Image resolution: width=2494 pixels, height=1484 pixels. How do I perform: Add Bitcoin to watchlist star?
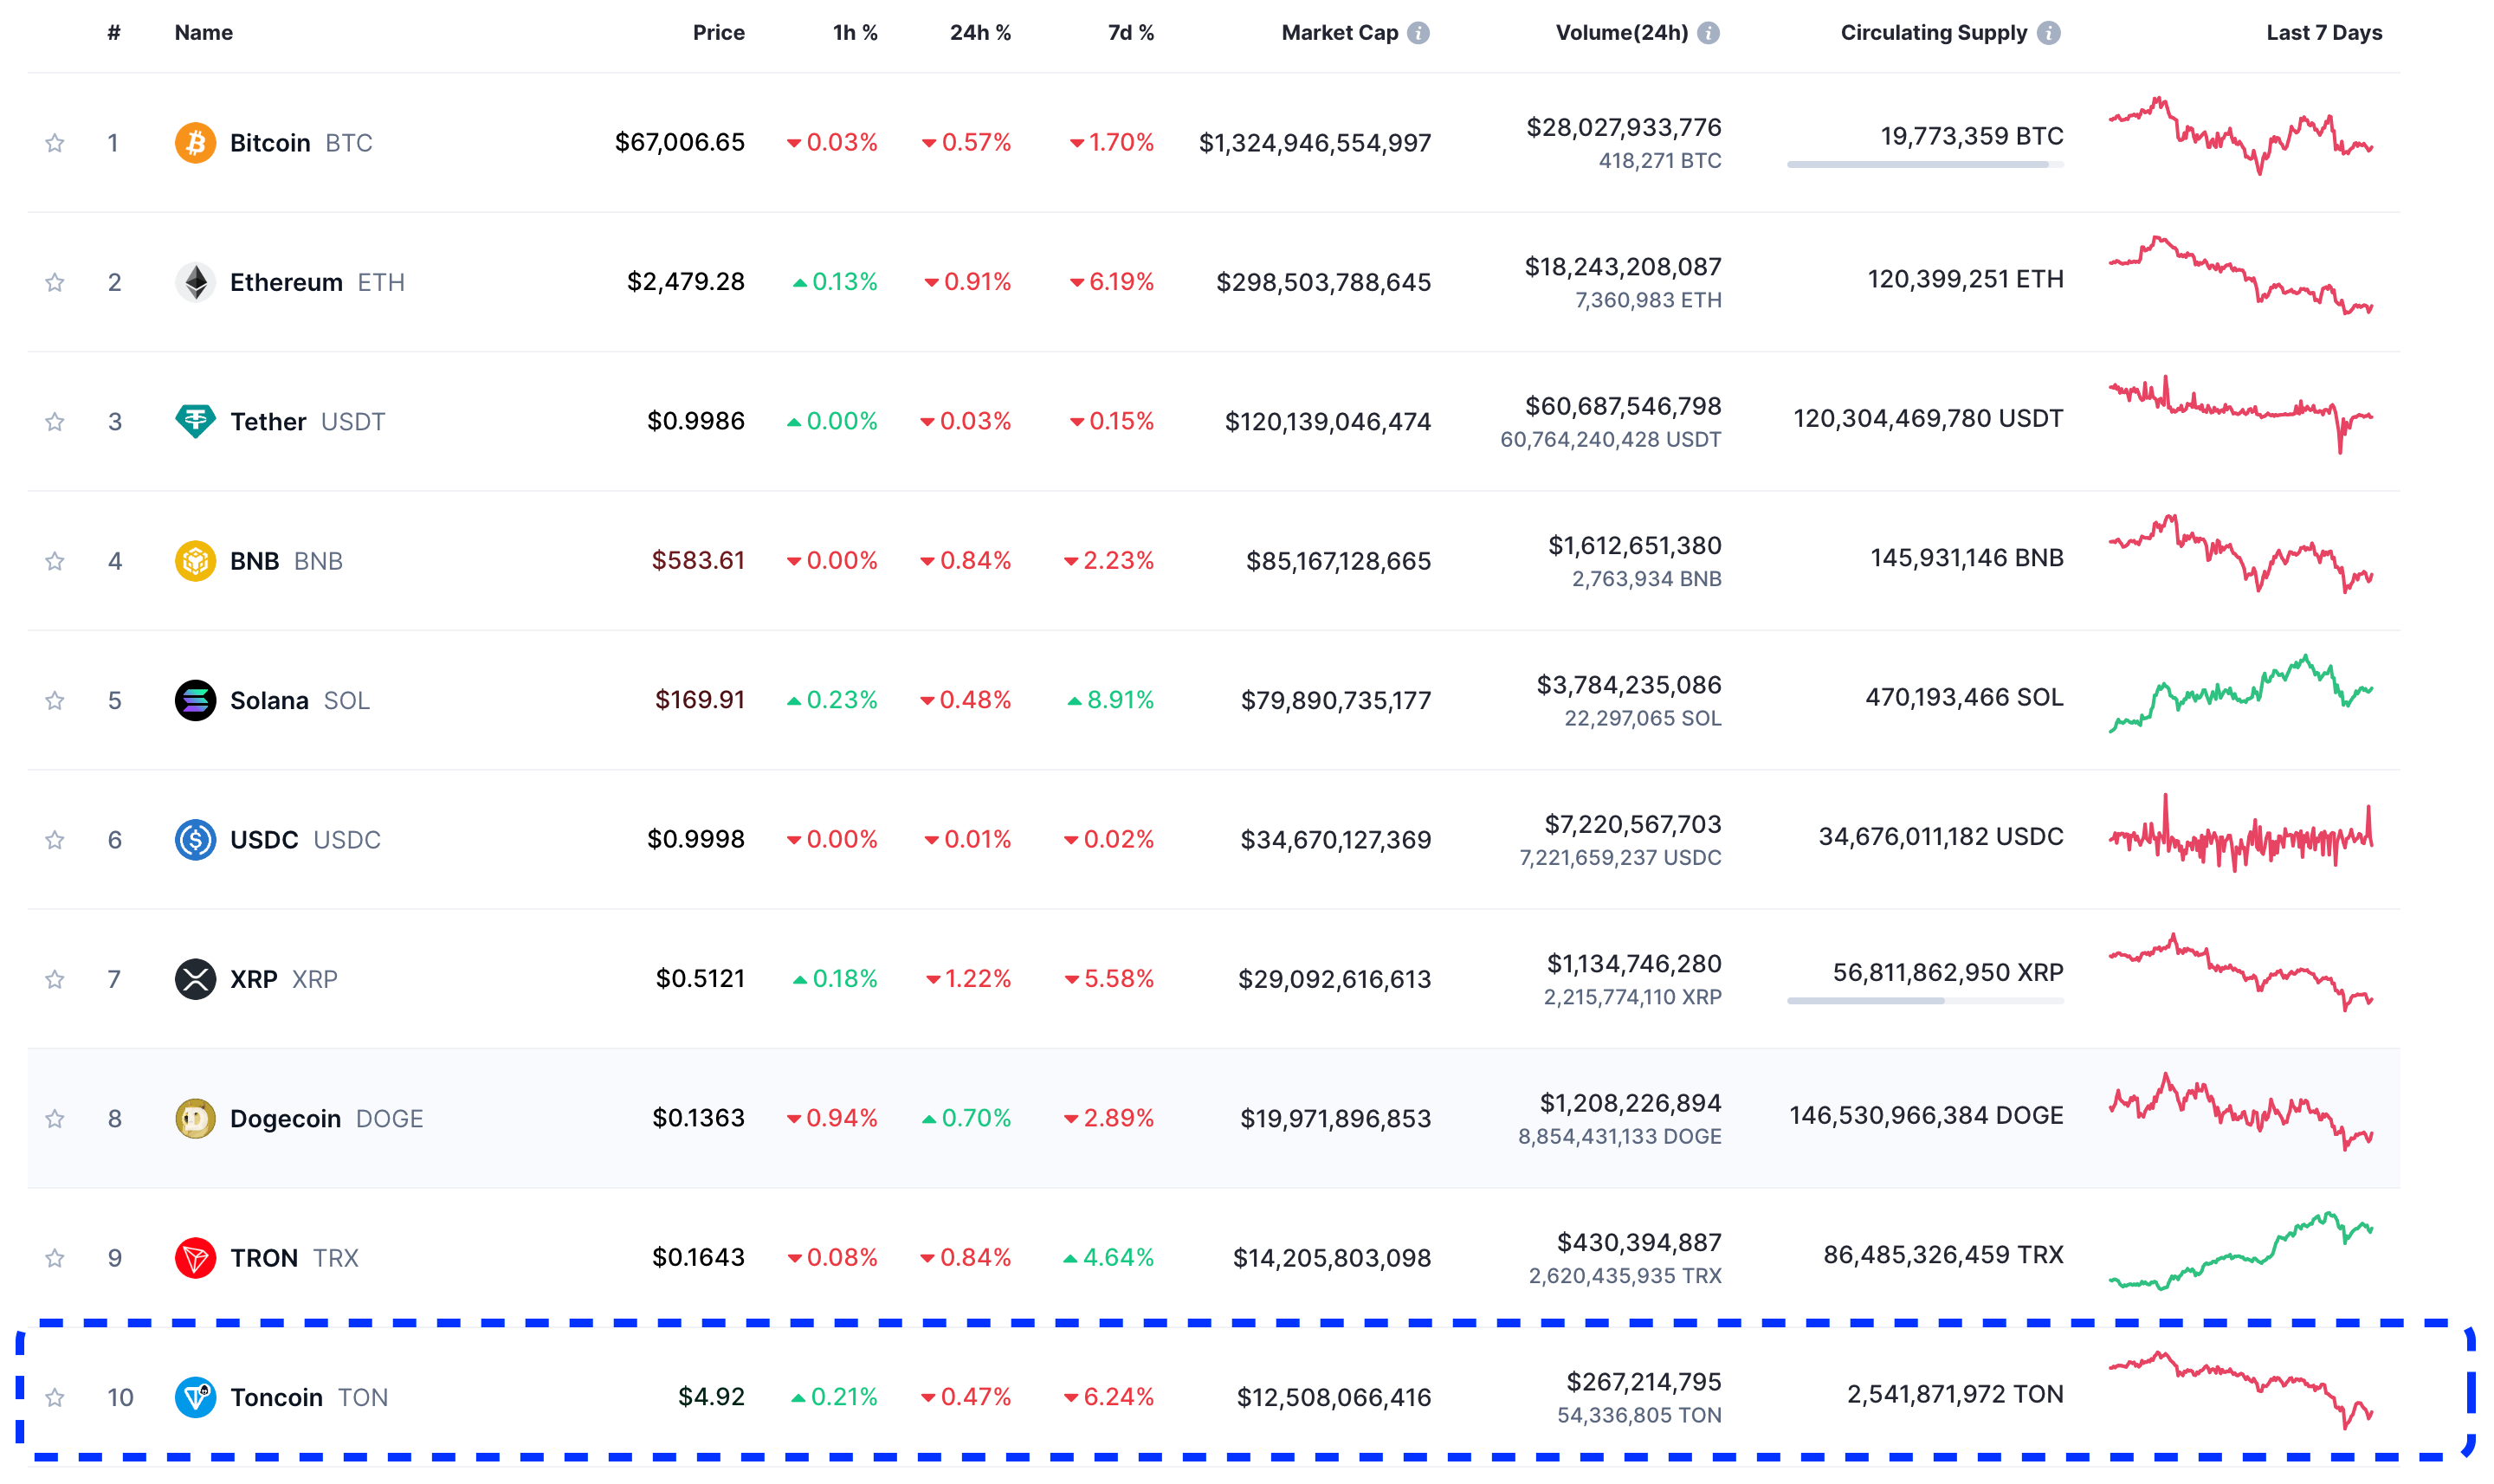pyautogui.click(x=55, y=143)
